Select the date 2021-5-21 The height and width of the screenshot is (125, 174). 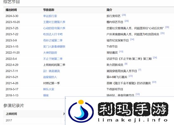[12, 77]
